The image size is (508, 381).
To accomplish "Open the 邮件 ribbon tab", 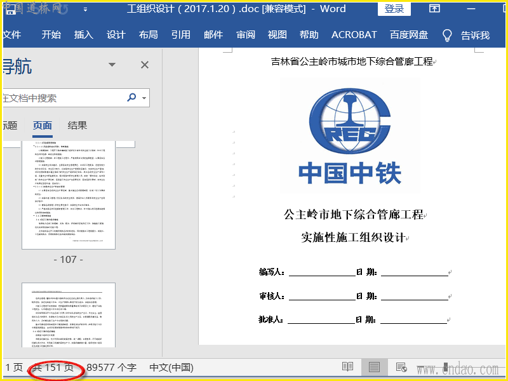I will point(213,35).
